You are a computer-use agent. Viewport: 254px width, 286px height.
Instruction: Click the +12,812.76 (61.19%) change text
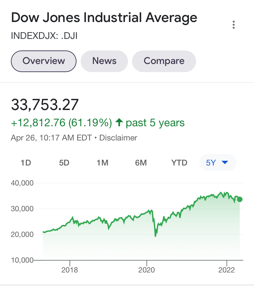(61, 123)
